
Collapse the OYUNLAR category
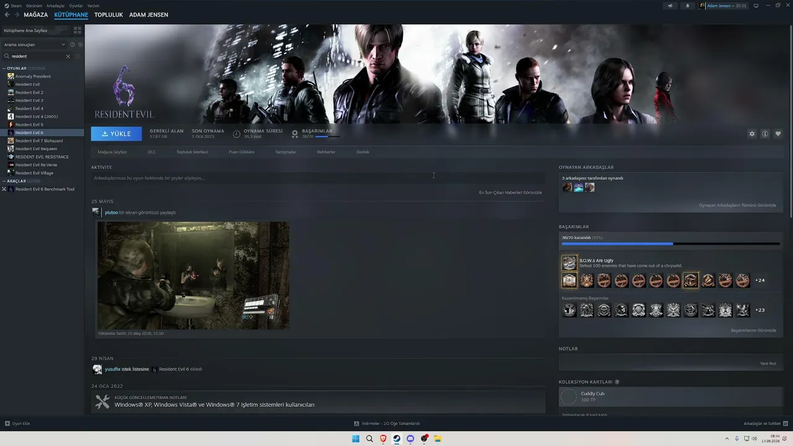tap(4, 68)
